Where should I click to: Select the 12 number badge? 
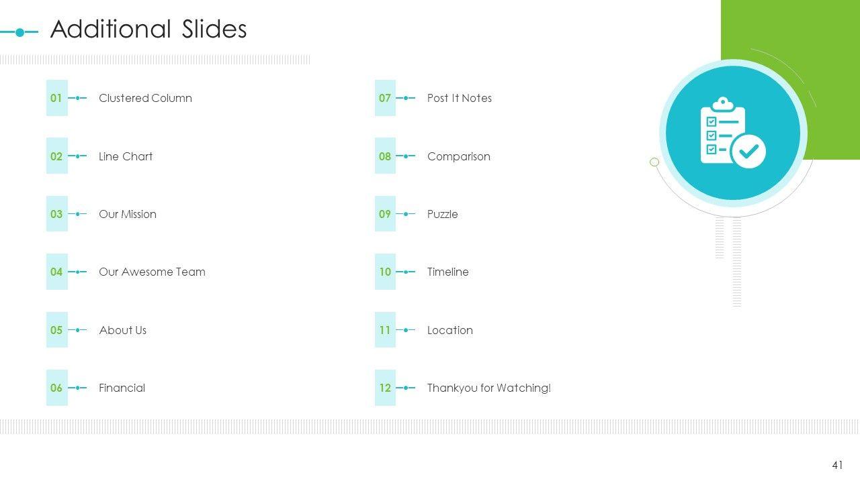click(x=385, y=388)
